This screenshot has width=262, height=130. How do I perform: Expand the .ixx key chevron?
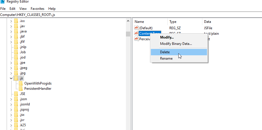point(11,21)
